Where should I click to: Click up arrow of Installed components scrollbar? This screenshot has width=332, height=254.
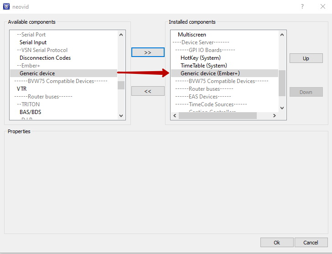(x=282, y=35)
